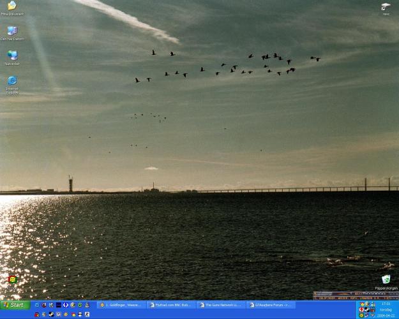Activate The Guns Network taskbar button
Screen dimensions: 399x319
click(x=220, y=305)
